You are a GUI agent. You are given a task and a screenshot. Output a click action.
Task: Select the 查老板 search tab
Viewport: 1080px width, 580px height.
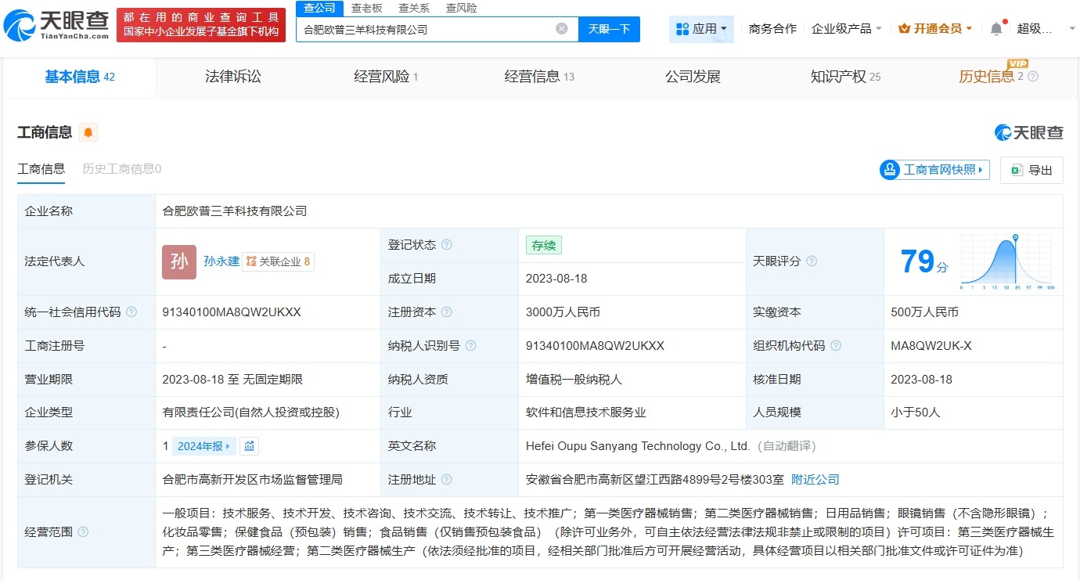pyautogui.click(x=368, y=8)
